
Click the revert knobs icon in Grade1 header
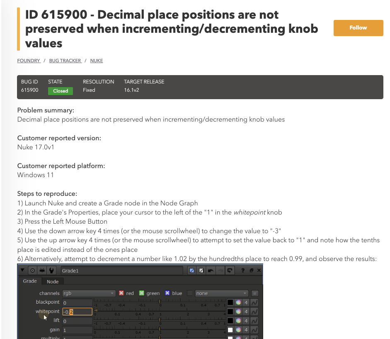230,271
